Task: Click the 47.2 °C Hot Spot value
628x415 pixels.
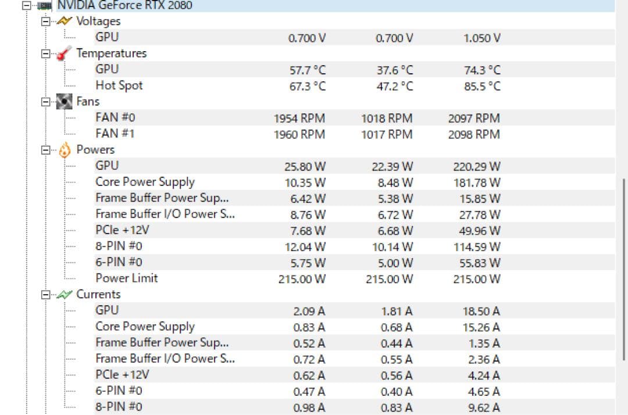Action: point(395,86)
